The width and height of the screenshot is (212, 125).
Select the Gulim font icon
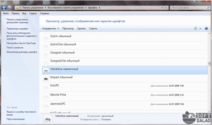pos(46,37)
